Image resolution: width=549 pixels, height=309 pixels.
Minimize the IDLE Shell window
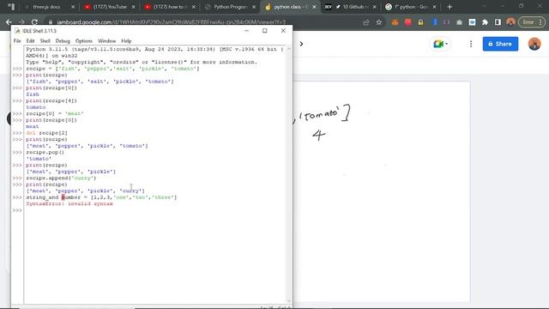click(x=246, y=31)
